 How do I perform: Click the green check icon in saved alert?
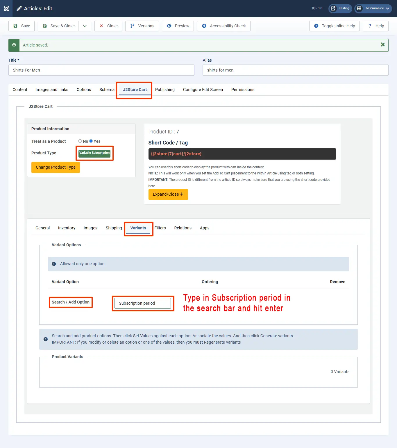[14, 45]
